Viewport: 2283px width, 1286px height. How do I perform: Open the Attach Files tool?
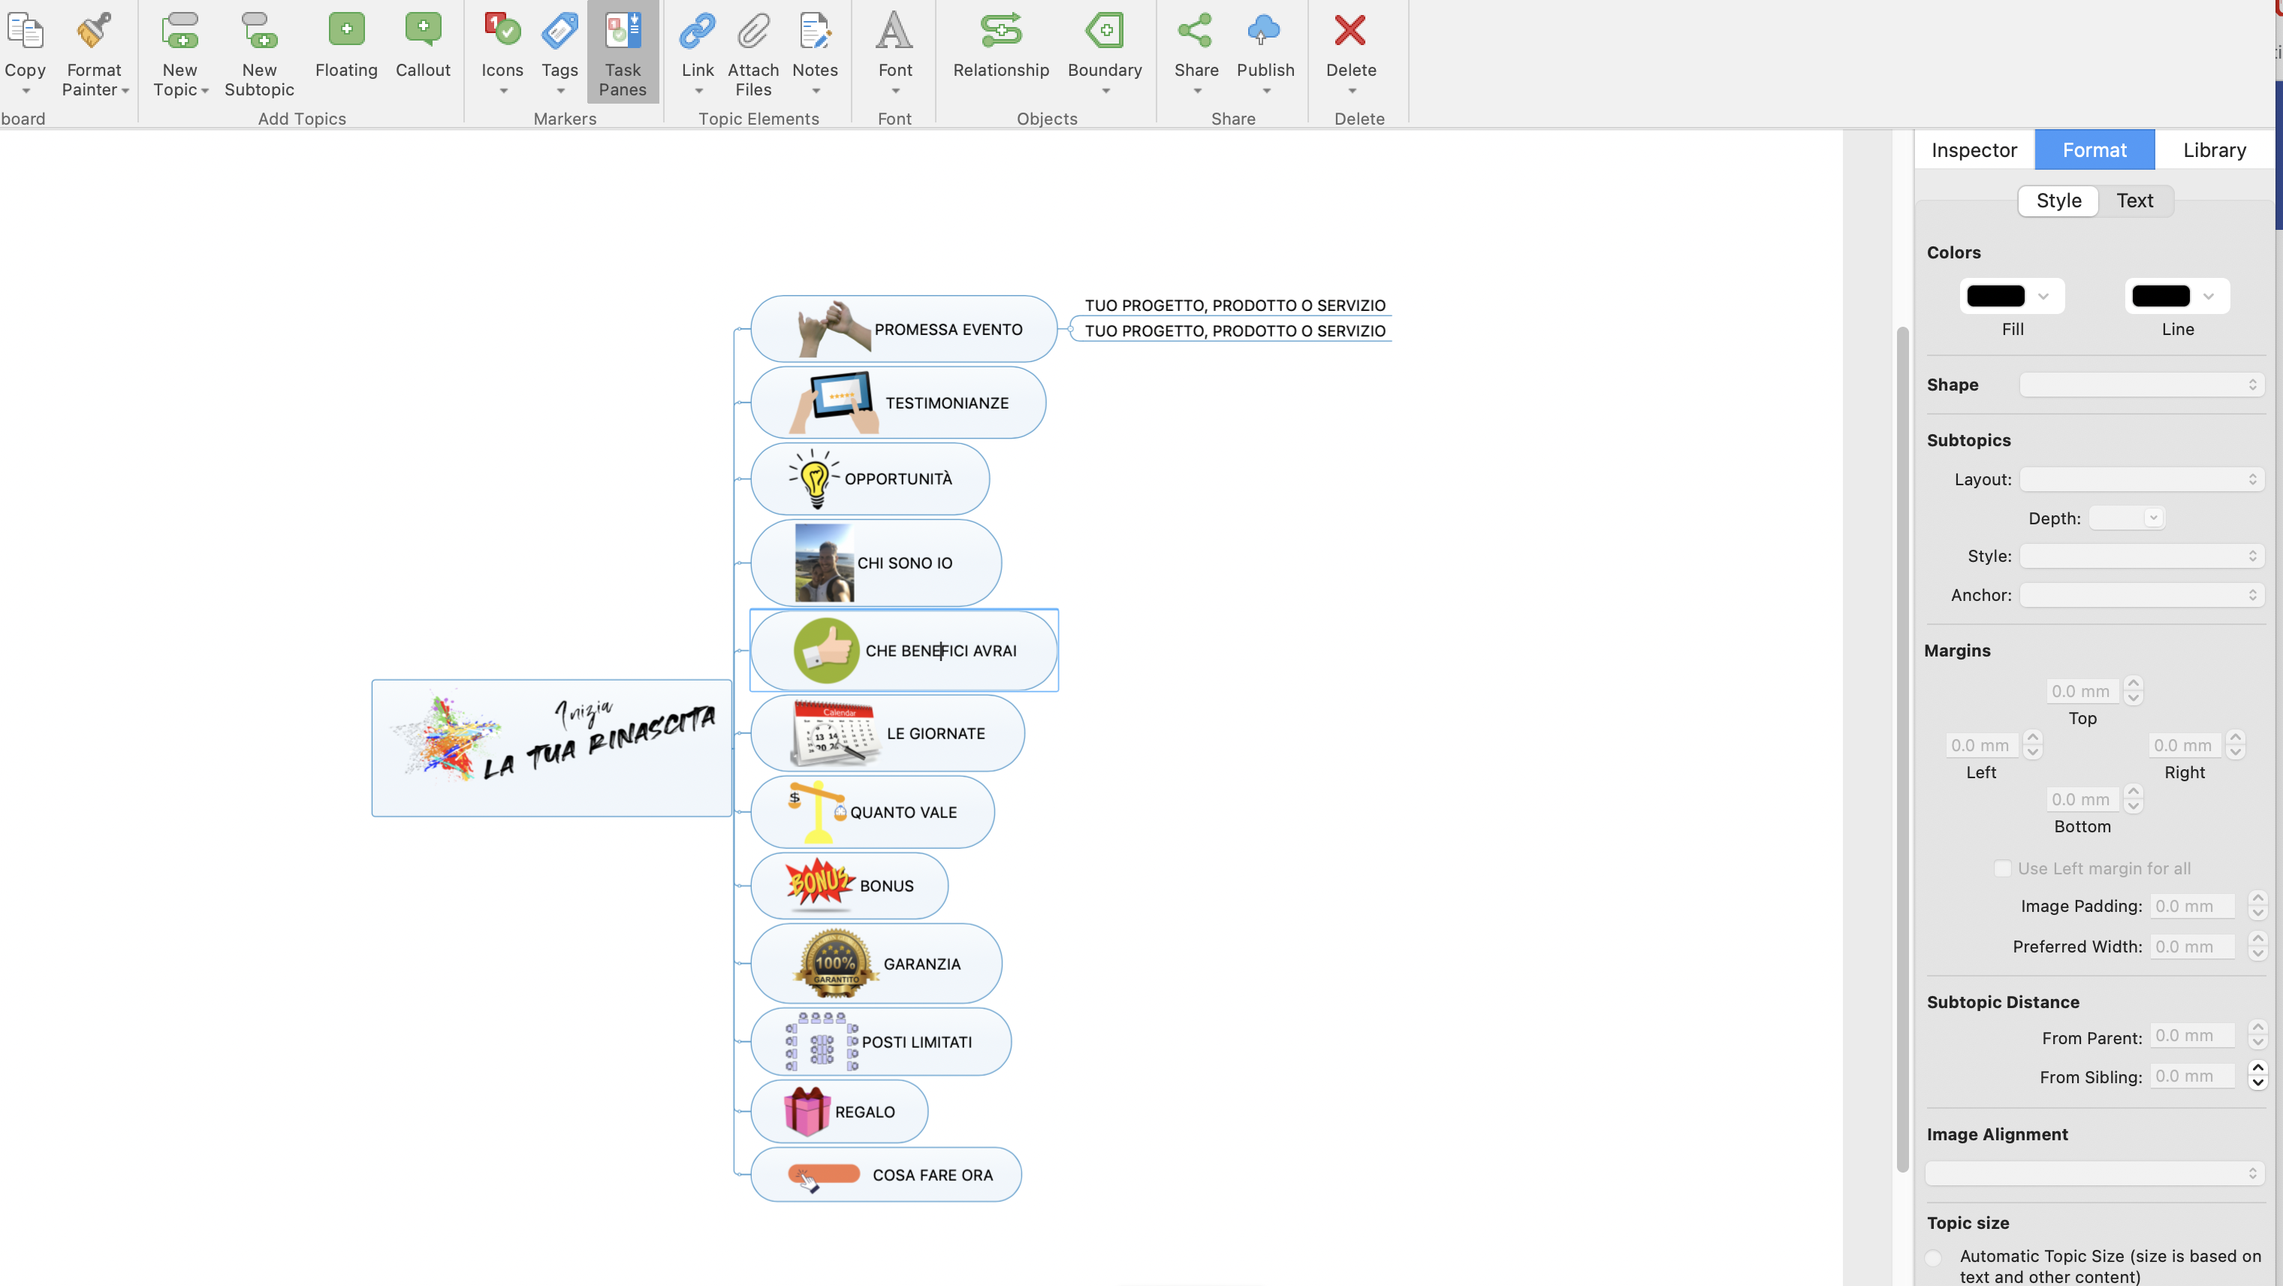click(x=752, y=32)
